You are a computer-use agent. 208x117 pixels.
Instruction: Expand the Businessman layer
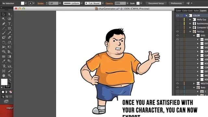click(190, 23)
